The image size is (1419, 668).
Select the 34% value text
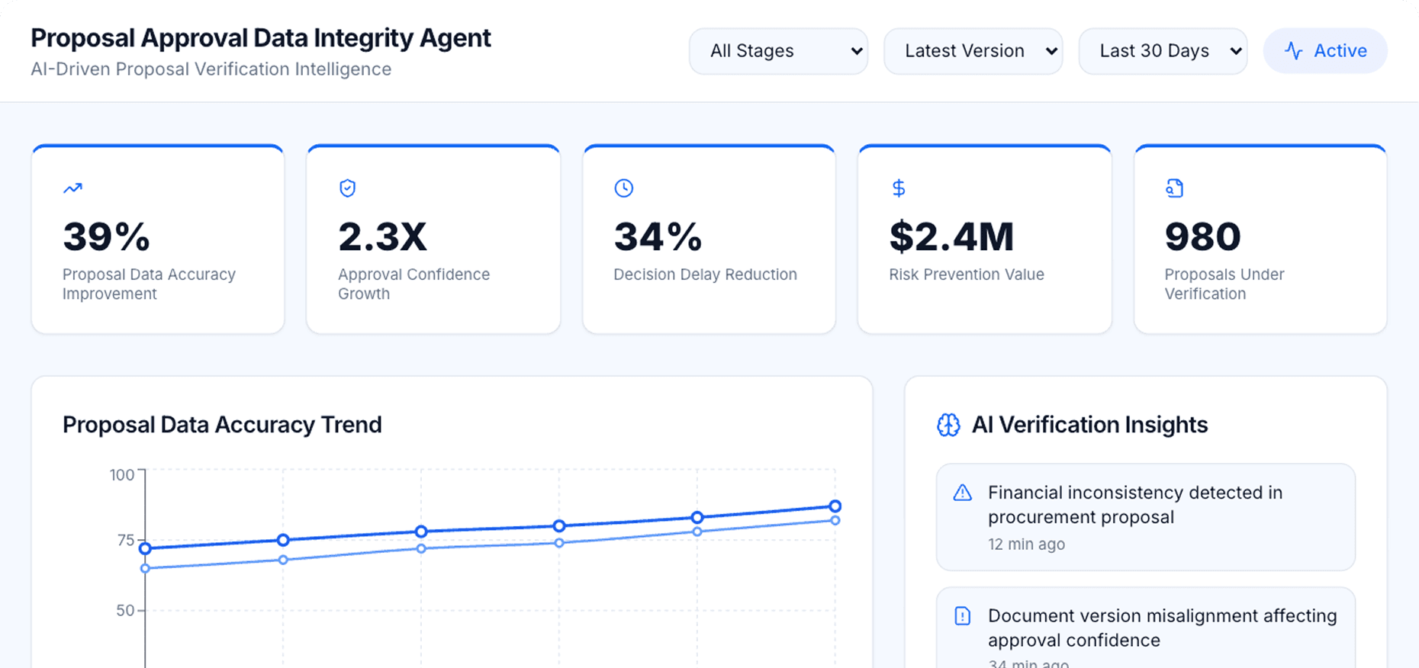pos(658,236)
